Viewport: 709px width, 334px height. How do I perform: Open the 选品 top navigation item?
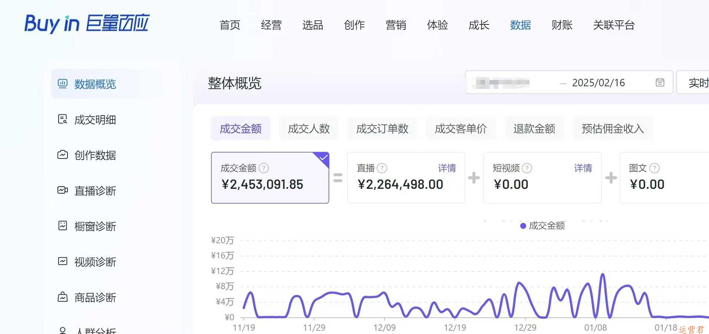[x=313, y=25]
